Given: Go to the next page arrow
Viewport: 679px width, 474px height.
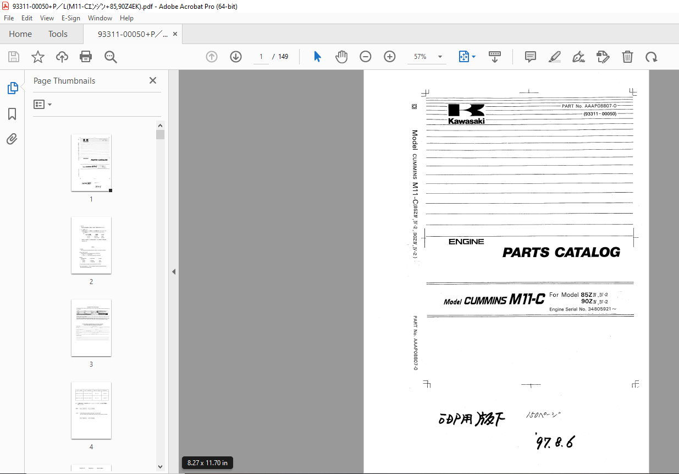Looking at the screenshot, I should point(236,57).
